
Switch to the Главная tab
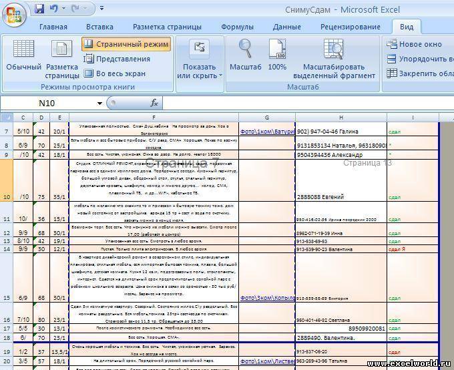[x=53, y=27]
